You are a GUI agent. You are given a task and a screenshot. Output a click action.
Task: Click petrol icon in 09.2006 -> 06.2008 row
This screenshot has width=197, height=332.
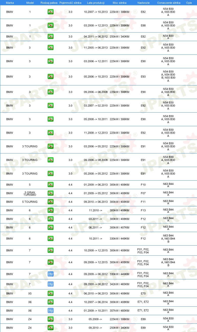pyautogui.click(x=50, y=92)
